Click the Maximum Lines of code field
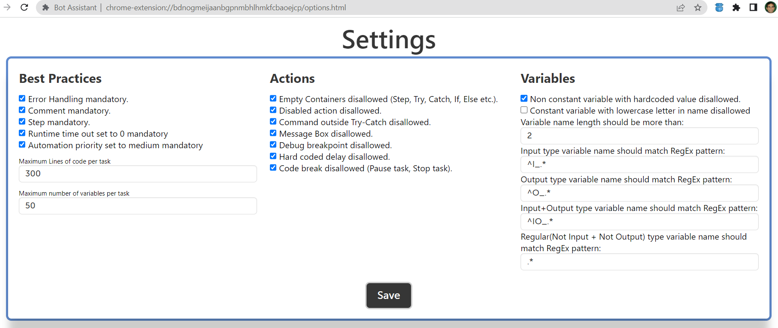778x328 pixels. 138,174
